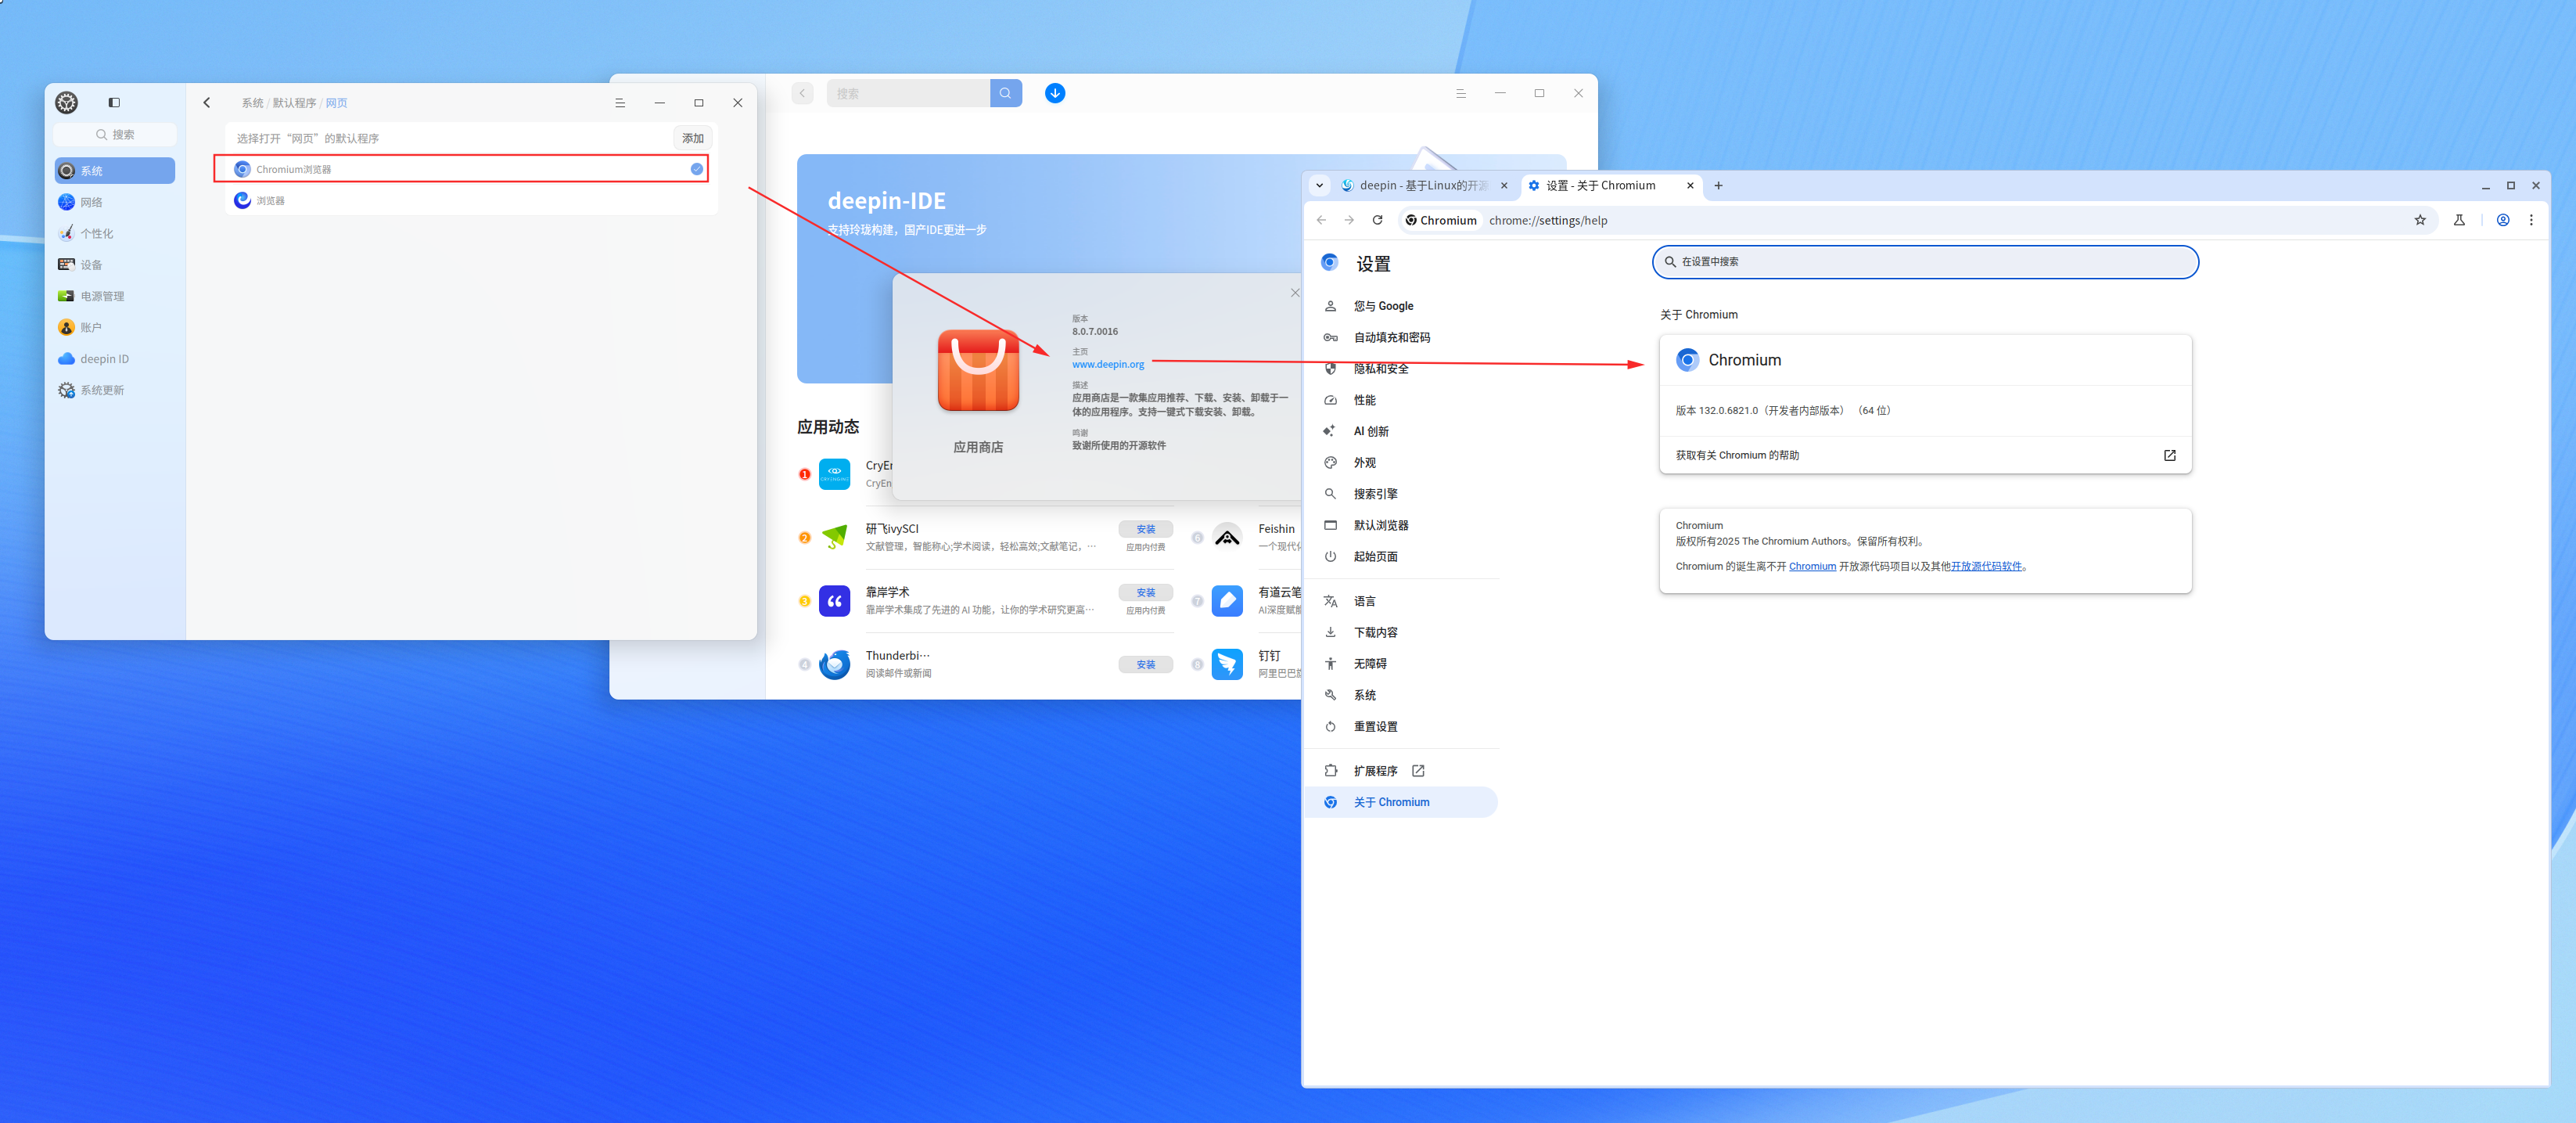Open 性能 settings section

[x=1364, y=400]
